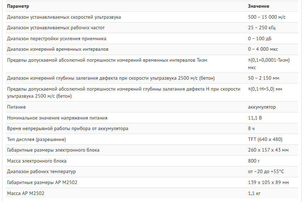
Task: Click the "0 – 100 дБ" value
Action: (260, 38)
